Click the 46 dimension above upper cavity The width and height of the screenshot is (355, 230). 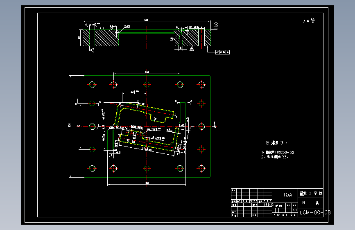[134, 92]
